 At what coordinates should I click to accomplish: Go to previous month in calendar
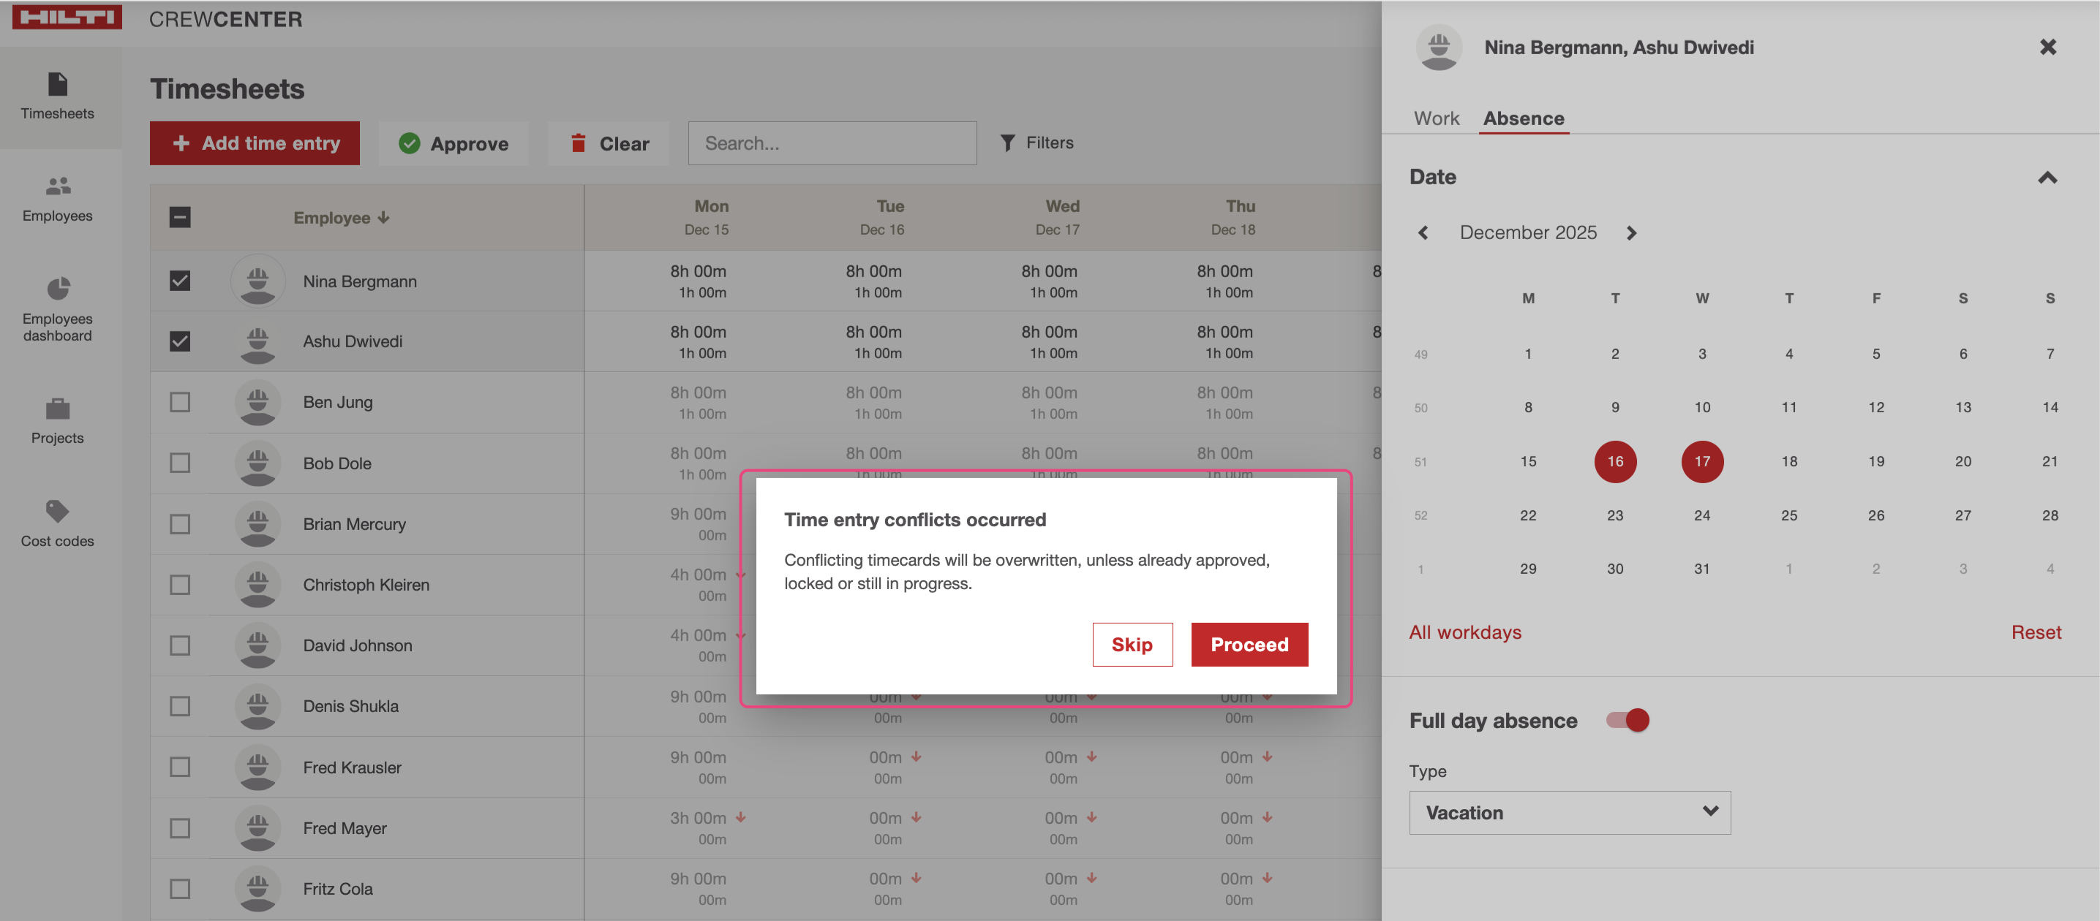(x=1423, y=233)
